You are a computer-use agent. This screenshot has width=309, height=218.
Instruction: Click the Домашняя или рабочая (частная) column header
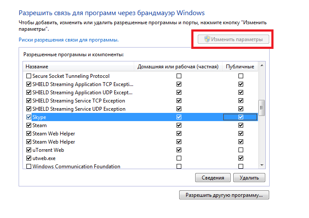tap(178, 67)
